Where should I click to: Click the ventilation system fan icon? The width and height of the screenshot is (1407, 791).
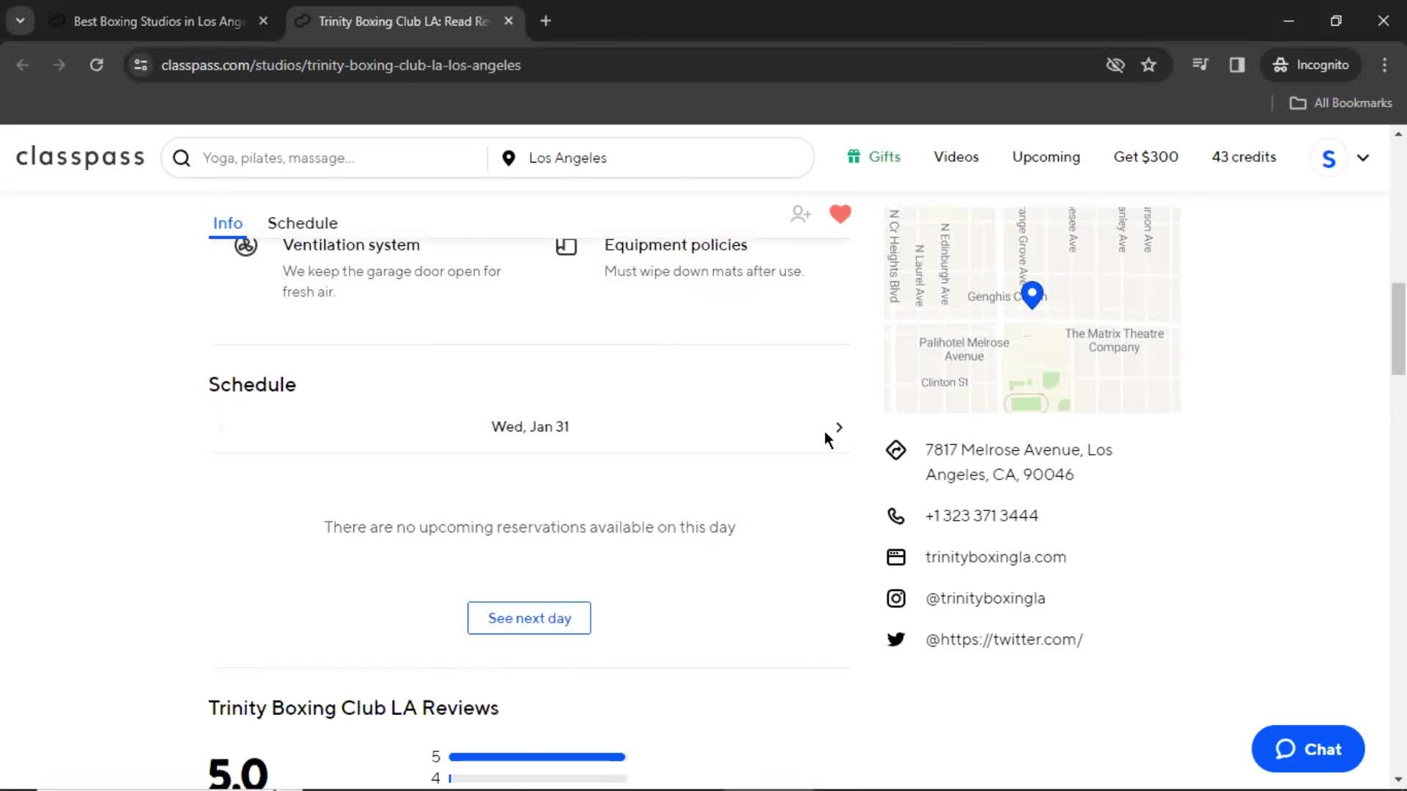245,246
